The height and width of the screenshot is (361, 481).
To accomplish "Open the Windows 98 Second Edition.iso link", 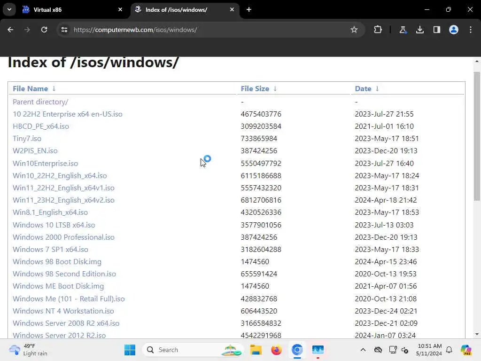I will point(64,274).
